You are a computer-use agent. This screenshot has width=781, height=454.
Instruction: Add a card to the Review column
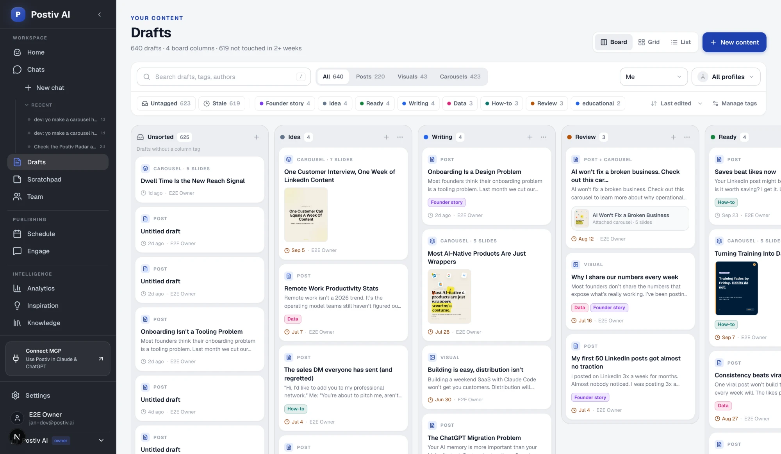pyautogui.click(x=673, y=137)
